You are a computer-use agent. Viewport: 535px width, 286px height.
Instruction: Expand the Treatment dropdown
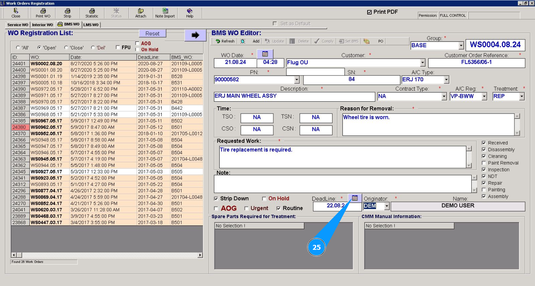tap(522, 96)
